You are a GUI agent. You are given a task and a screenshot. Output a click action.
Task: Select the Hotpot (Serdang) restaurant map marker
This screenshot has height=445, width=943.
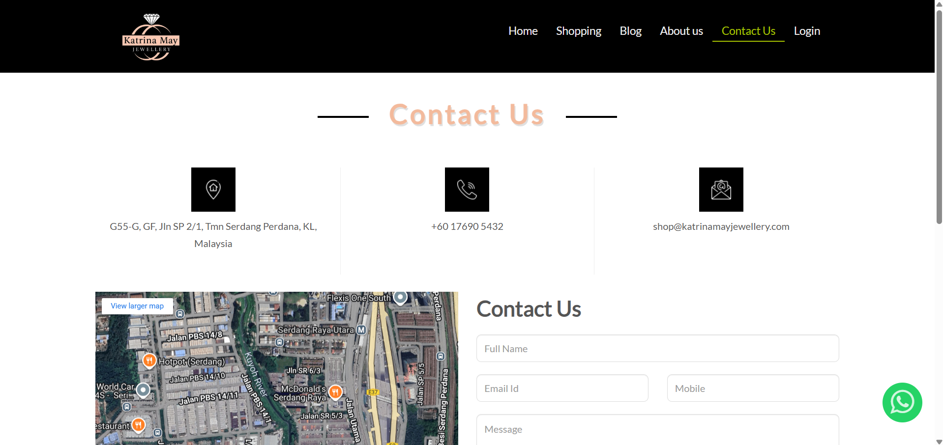pos(149,361)
